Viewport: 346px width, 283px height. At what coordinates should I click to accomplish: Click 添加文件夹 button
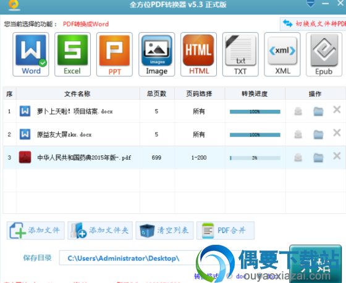pyautogui.click(x=100, y=231)
